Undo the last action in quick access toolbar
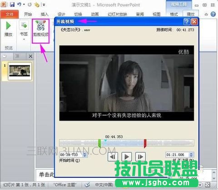Image resolution: width=218 pixels, height=190 pixels. coord(19,5)
